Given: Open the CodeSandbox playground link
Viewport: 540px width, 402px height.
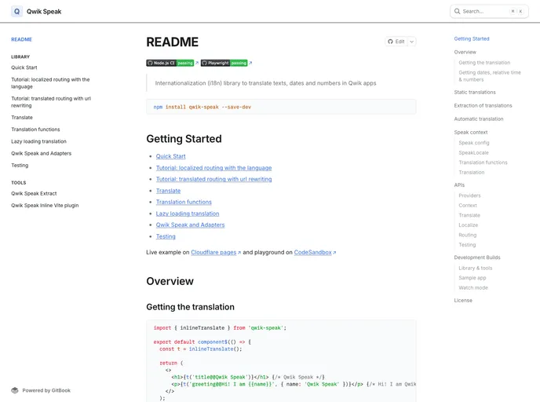Looking at the screenshot, I should (313, 253).
